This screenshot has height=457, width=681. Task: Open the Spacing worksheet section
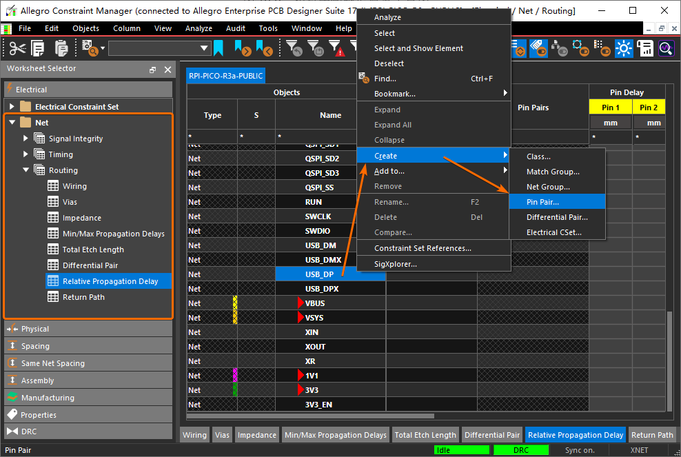35,346
